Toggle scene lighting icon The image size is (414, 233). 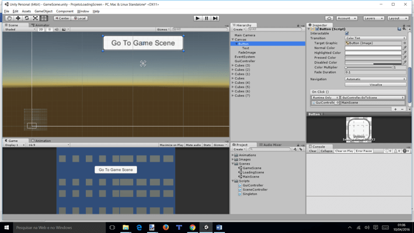50,29
